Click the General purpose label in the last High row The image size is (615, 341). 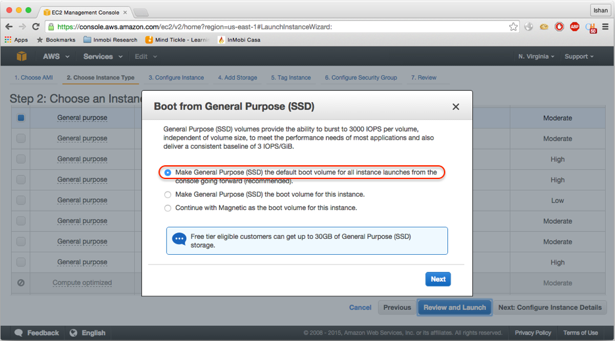coord(82,262)
